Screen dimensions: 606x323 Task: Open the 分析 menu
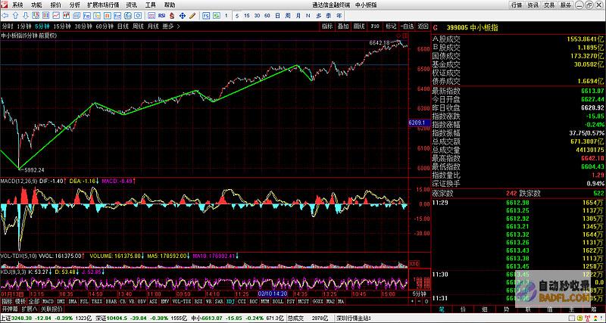click(75, 5)
